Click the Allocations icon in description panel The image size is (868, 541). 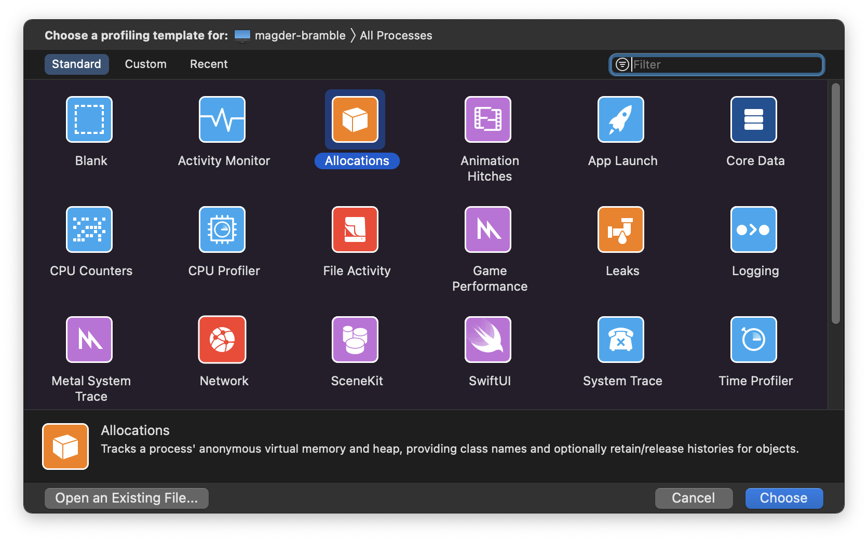[x=65, y=447]
